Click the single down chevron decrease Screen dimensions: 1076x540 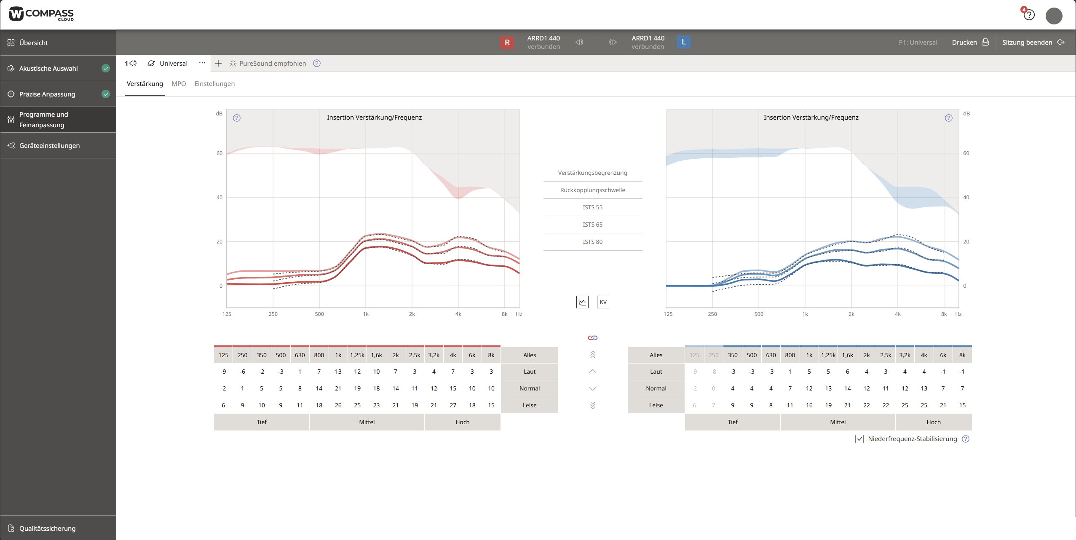pyautogui.click(x=592, y=388)
